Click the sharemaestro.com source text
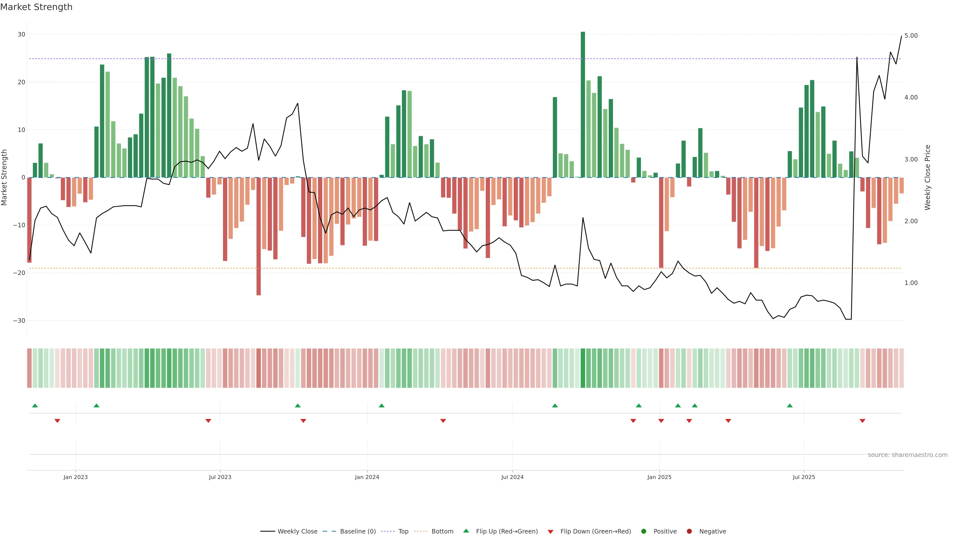The height and width of the screenshot is (540, 960). pos(907,455)
